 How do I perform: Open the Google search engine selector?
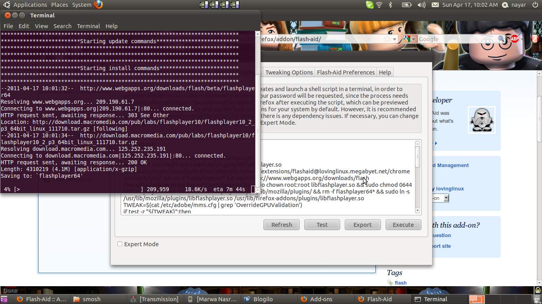pos(409,39)
